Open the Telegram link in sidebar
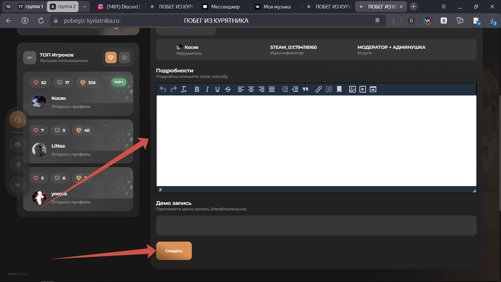501x282 pixels. click(18, 164)
